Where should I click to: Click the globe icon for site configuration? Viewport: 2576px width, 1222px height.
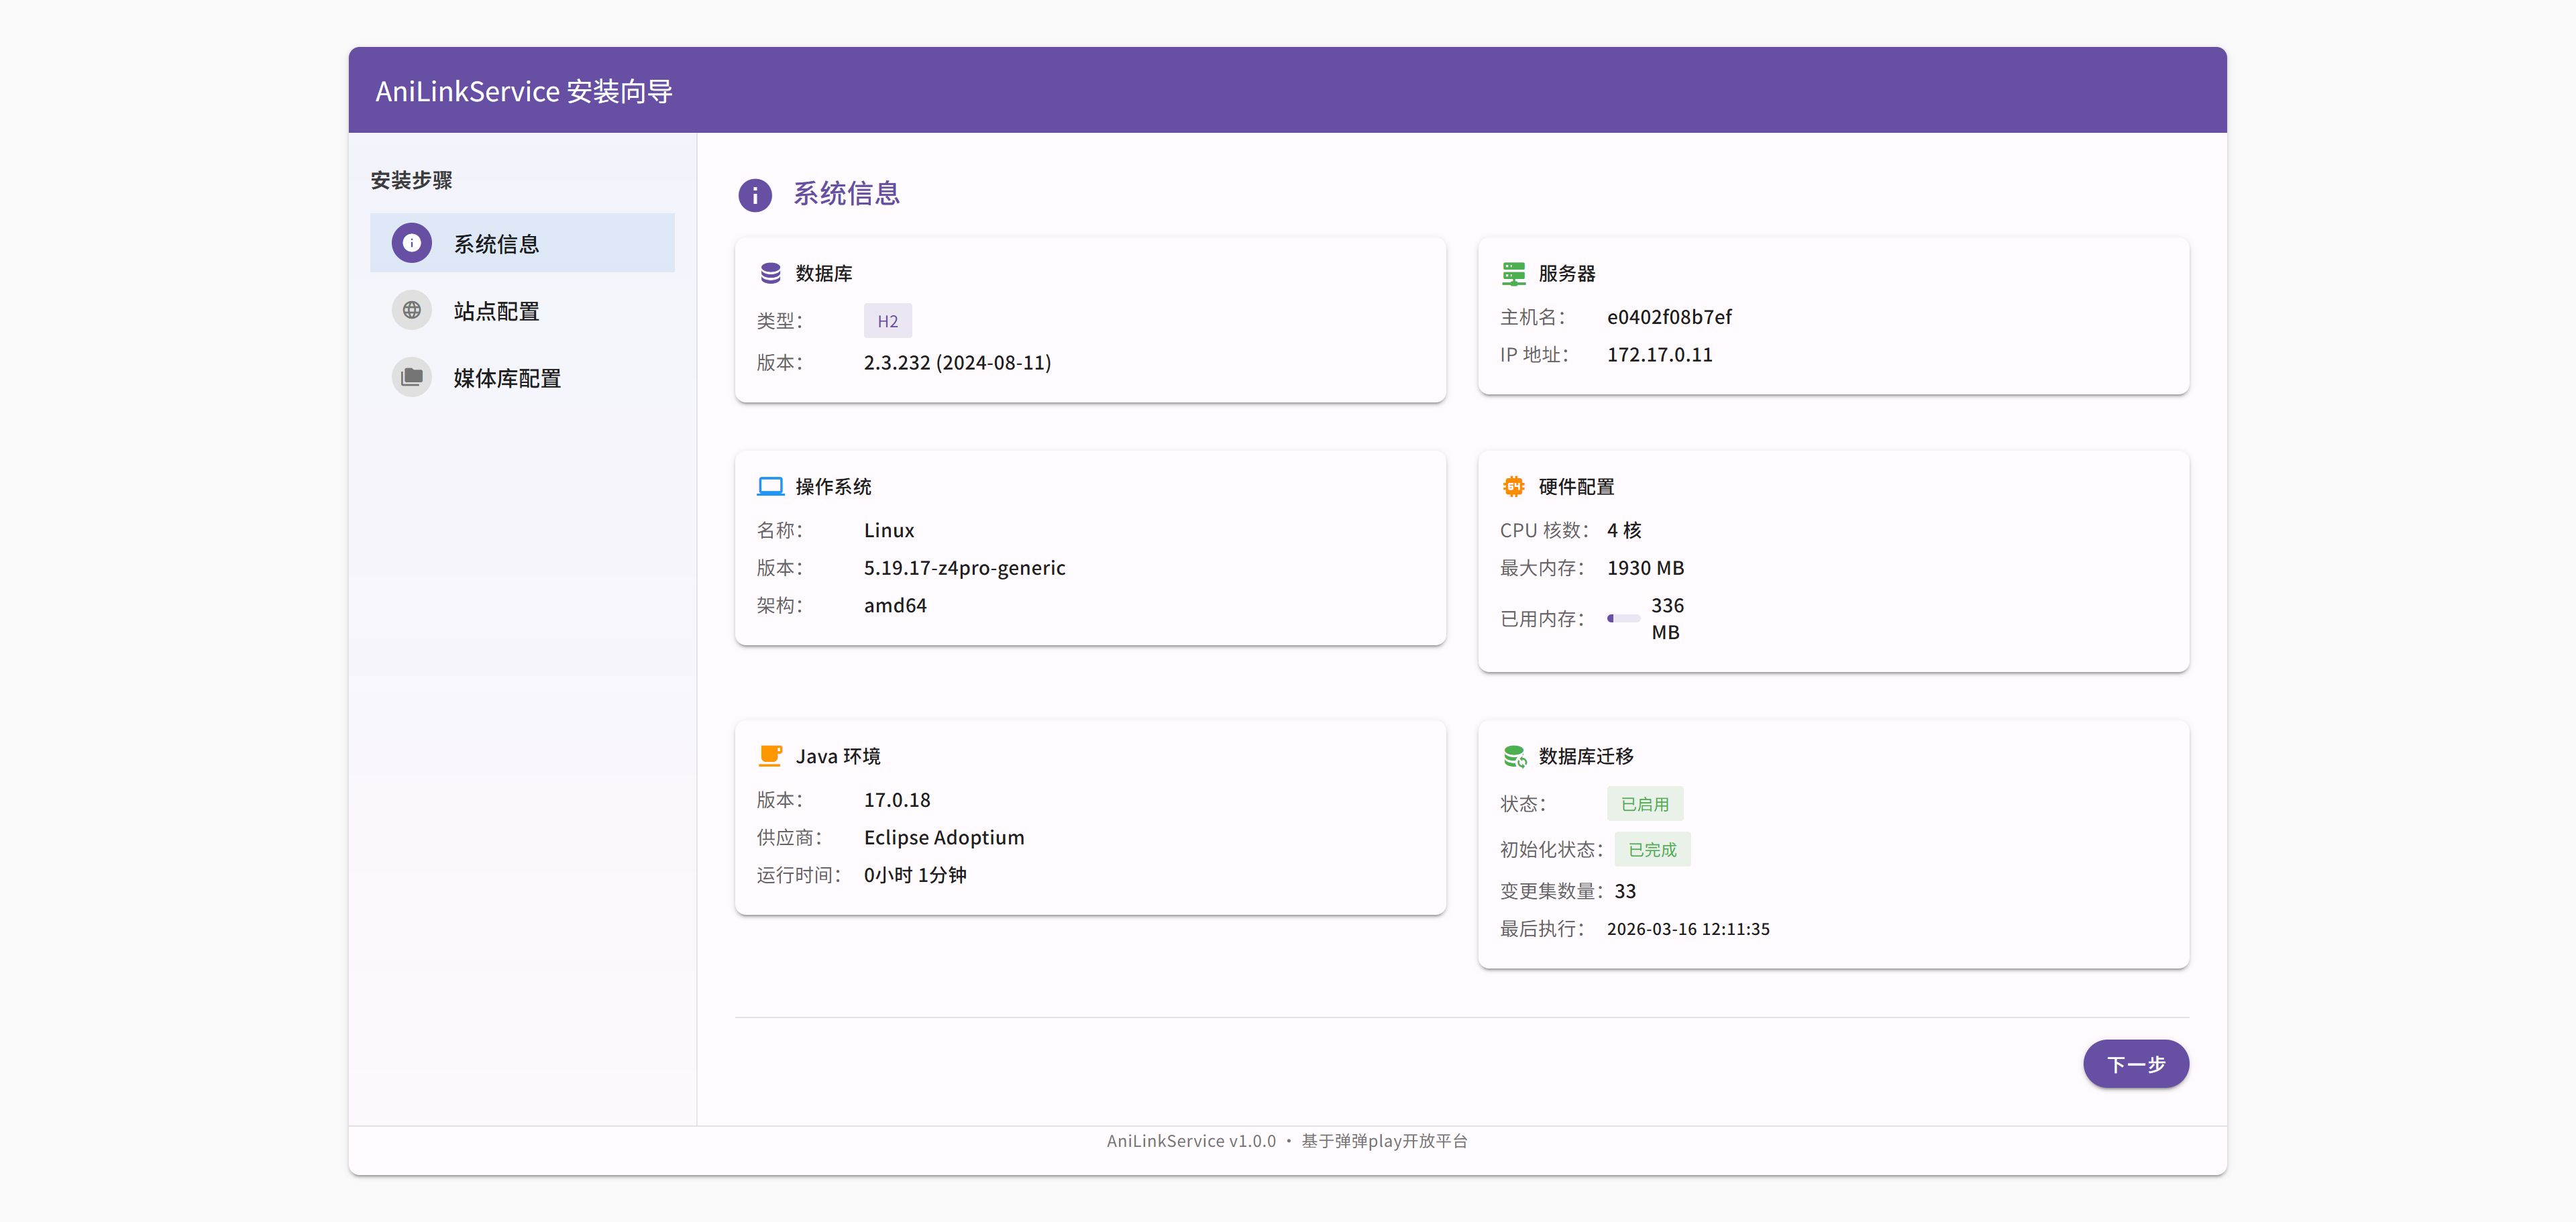pyautogui.click(x=411, y=310)
